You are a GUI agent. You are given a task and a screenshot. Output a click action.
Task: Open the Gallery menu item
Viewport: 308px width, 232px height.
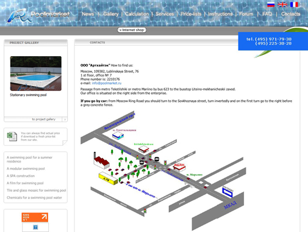(111, 14)
